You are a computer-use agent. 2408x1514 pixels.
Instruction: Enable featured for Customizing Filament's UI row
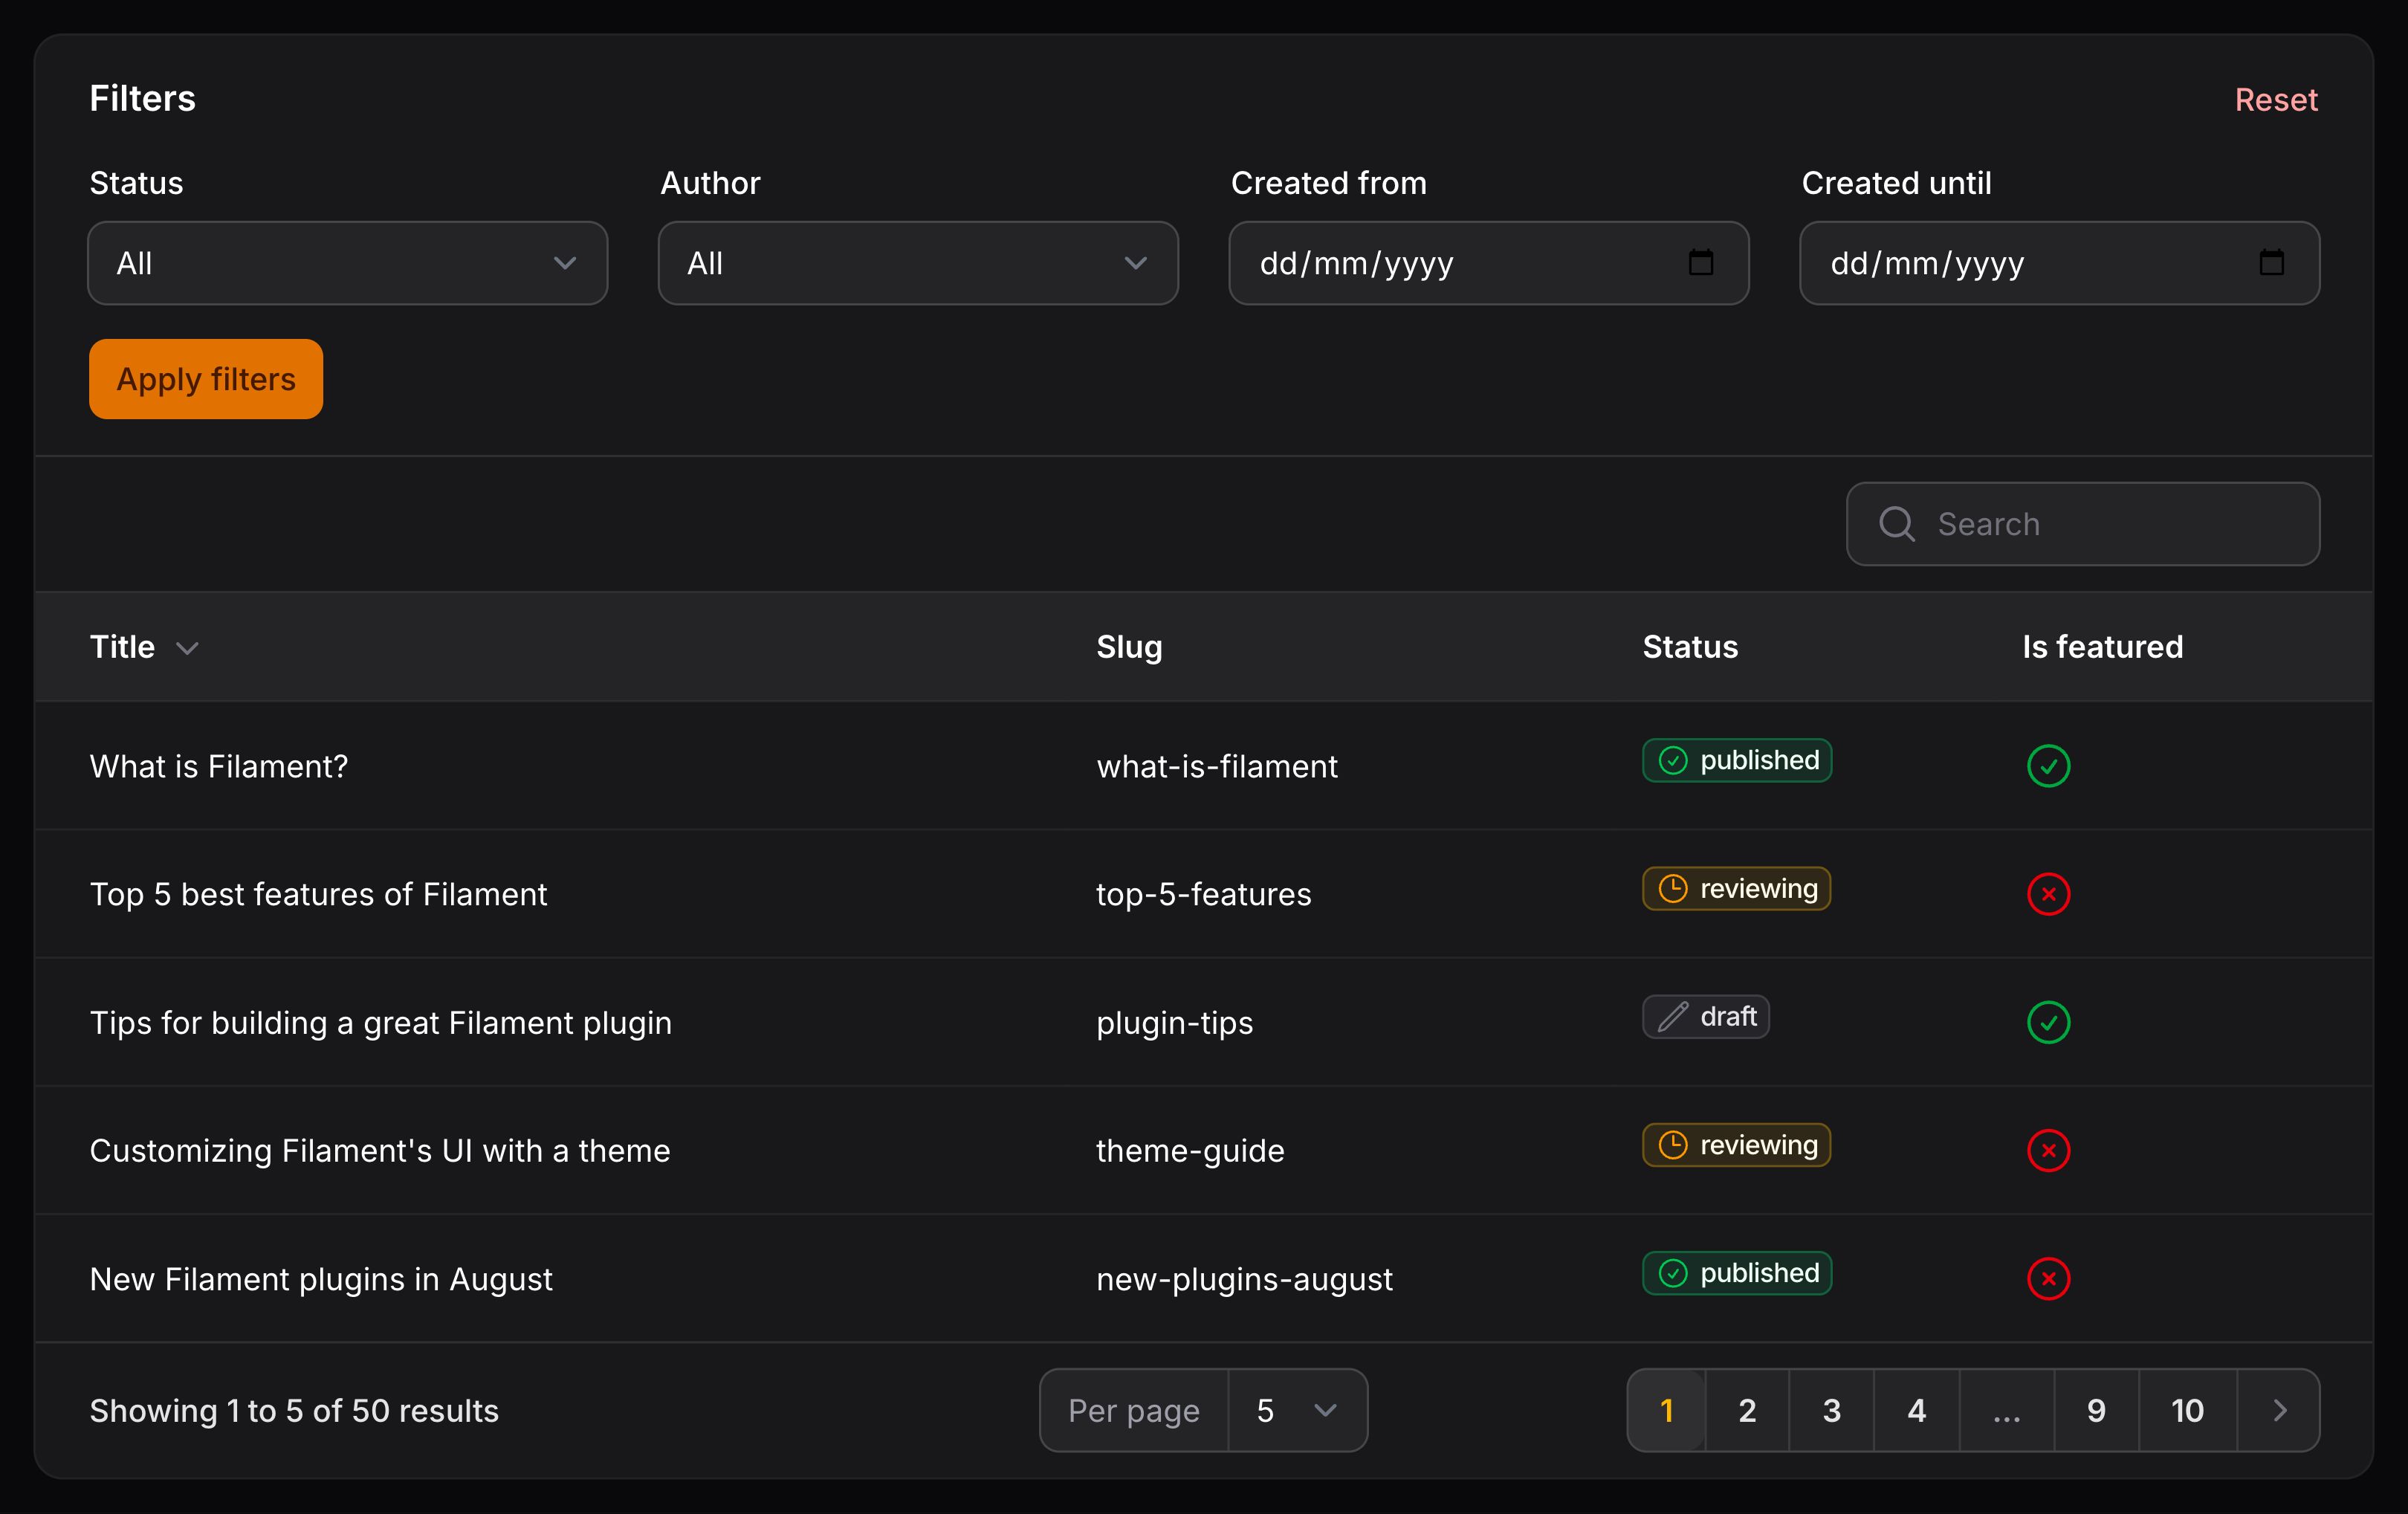click(2049, 1151)
